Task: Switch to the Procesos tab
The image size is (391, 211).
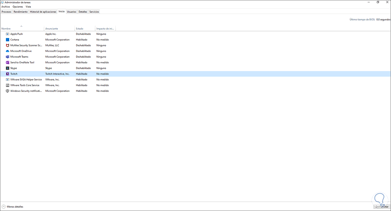Action: [7, 12]
